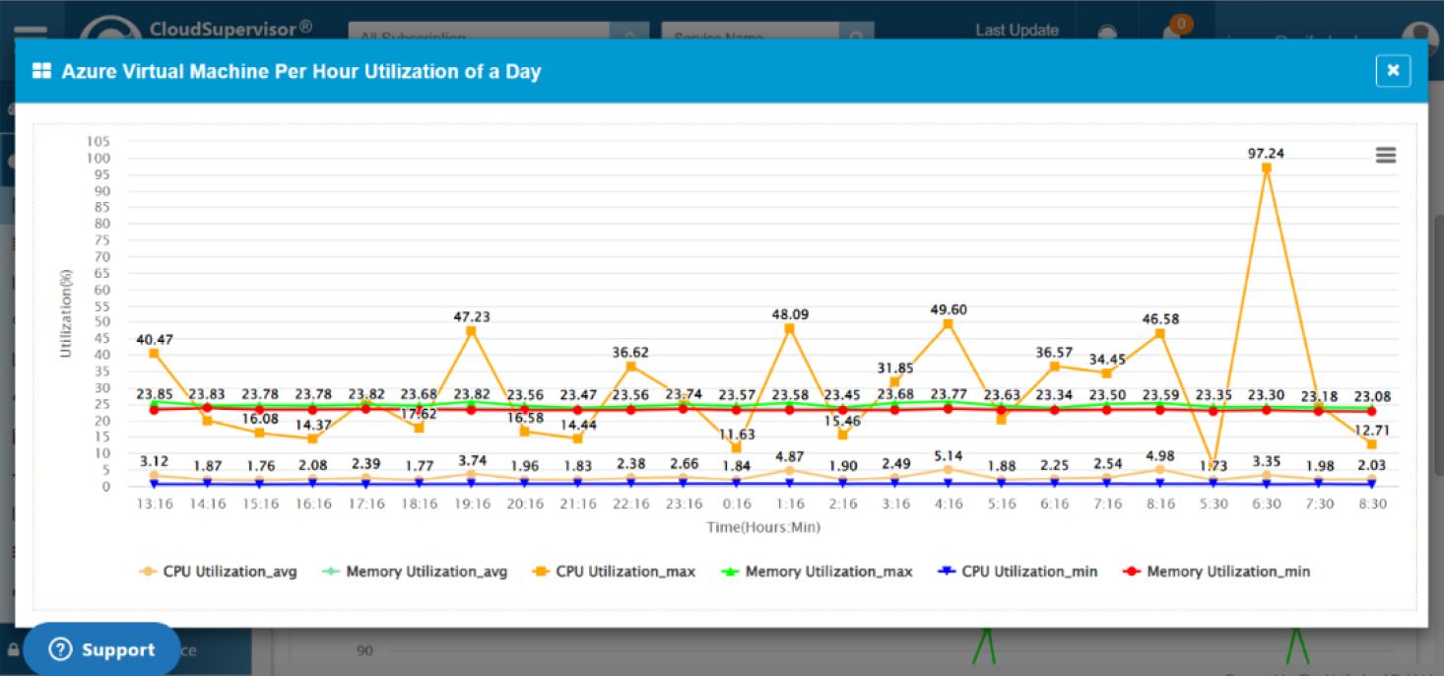Image resolution: width=1444 pixels, height=676 pixels.
Task: Hide the Memory Utilization_max series
Action: pos(817,572)
